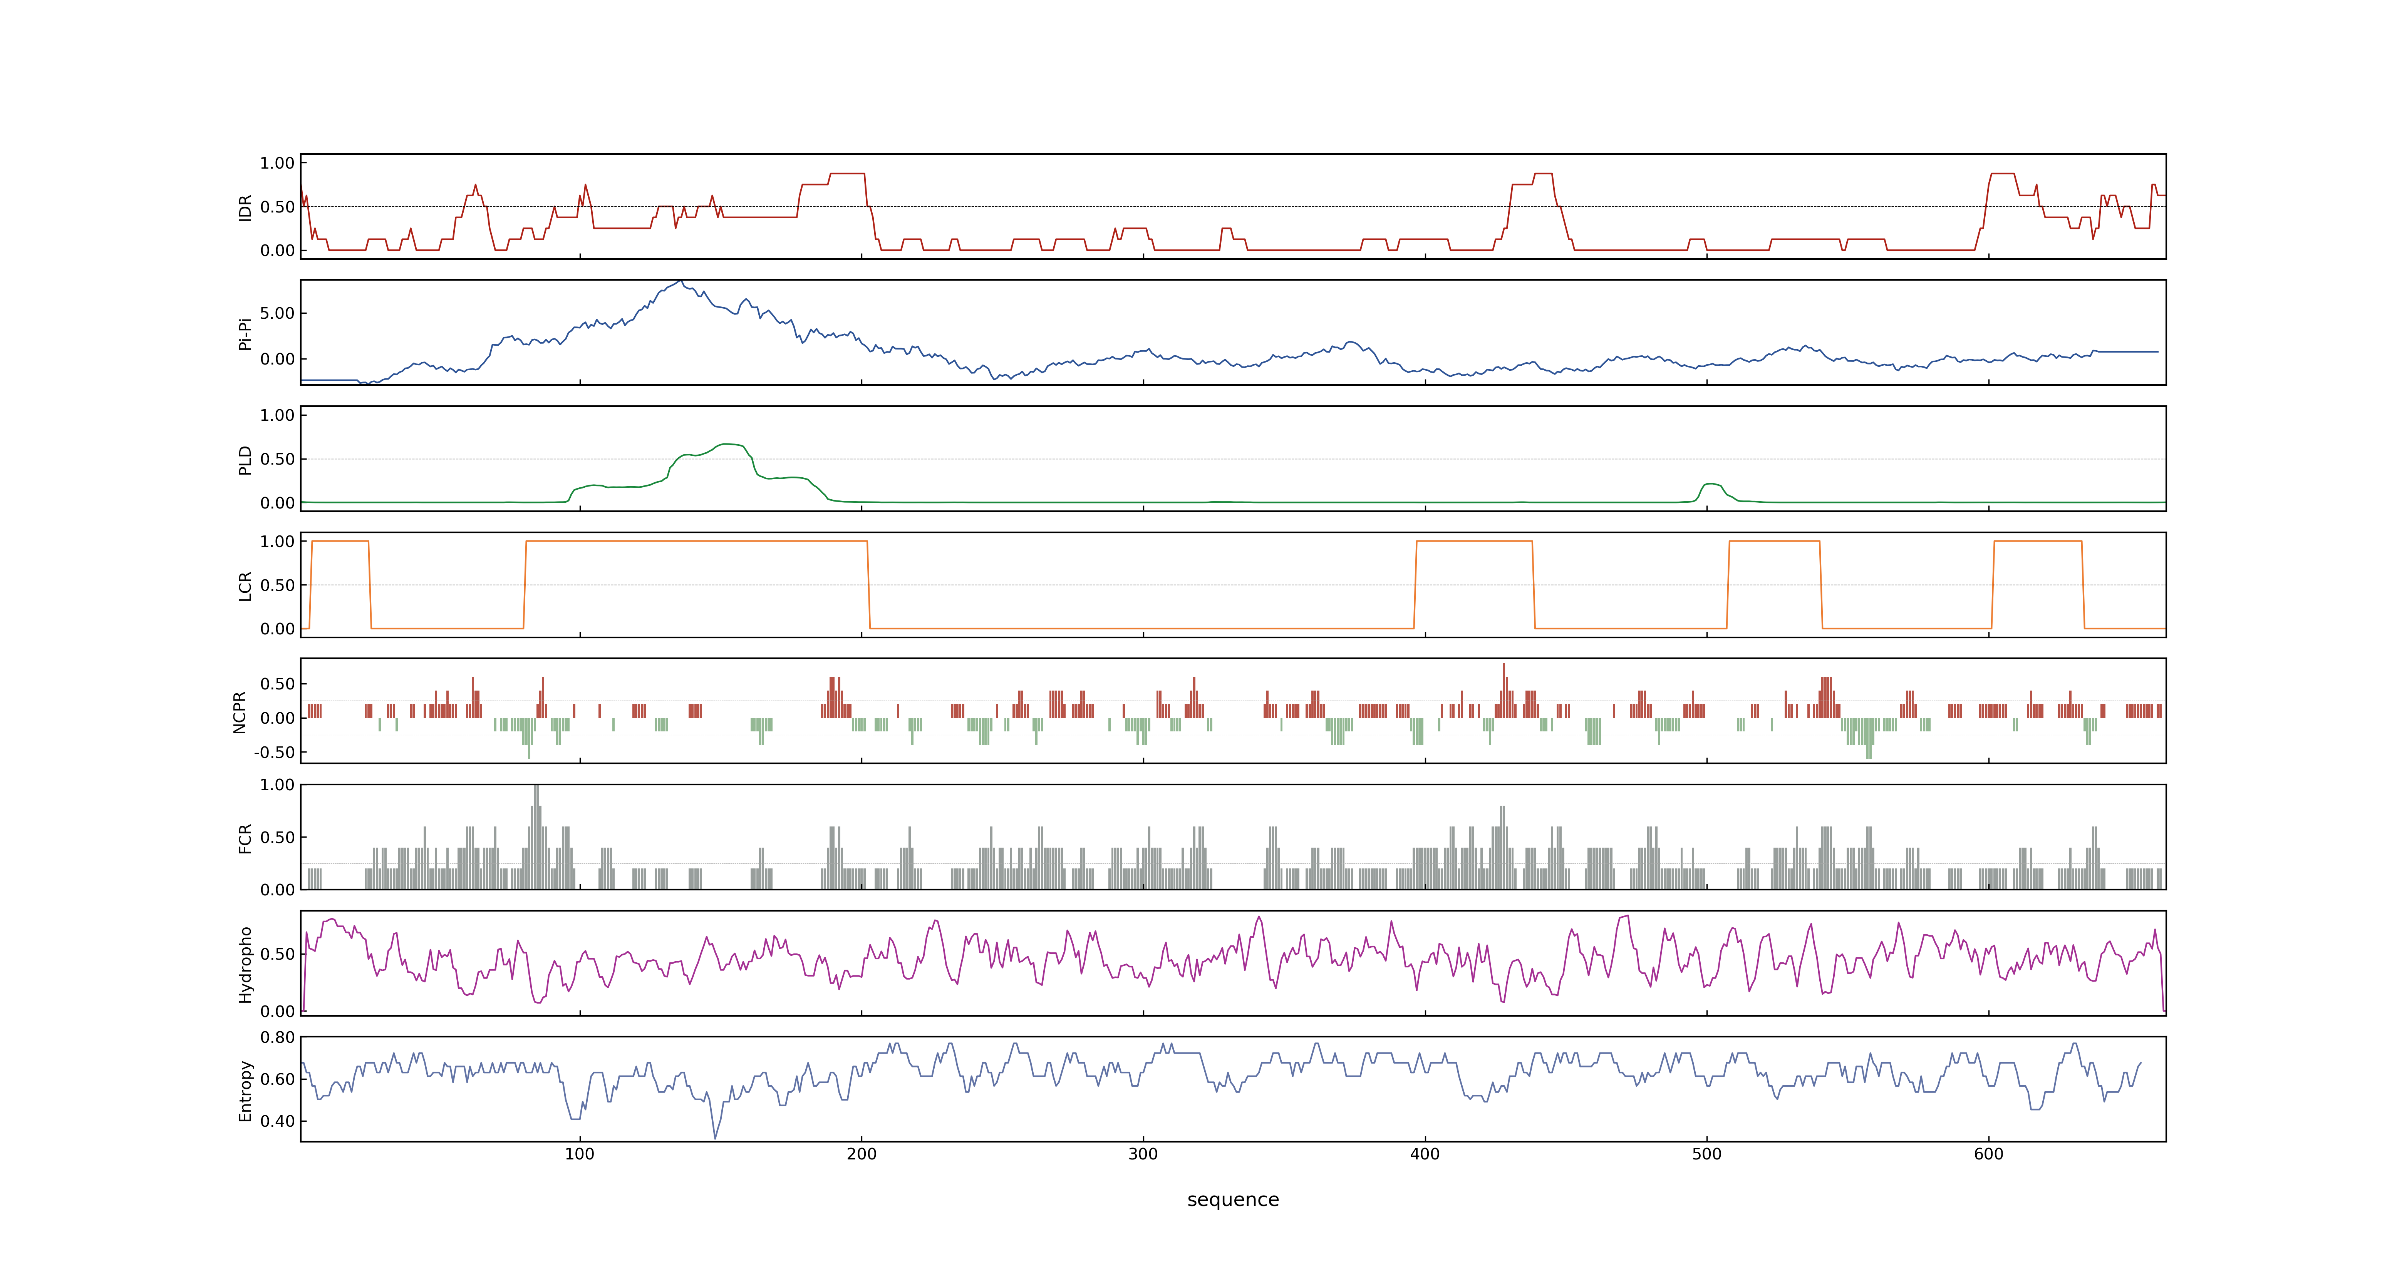
Task: Click x-axis tick label 300
Action: pos(1143,1154)
